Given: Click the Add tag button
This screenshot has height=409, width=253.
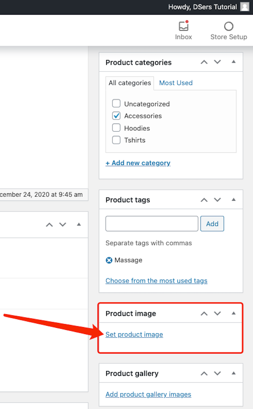Looking at the screenshot, I should point(212,224).
